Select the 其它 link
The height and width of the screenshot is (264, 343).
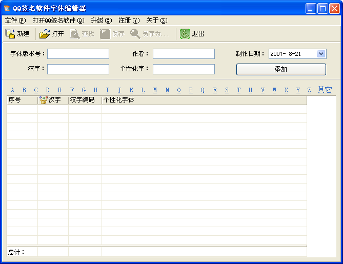pos(325,90)
